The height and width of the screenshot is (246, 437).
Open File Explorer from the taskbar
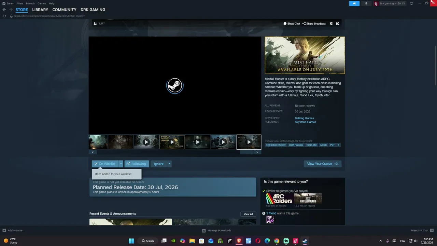point(192,241)
